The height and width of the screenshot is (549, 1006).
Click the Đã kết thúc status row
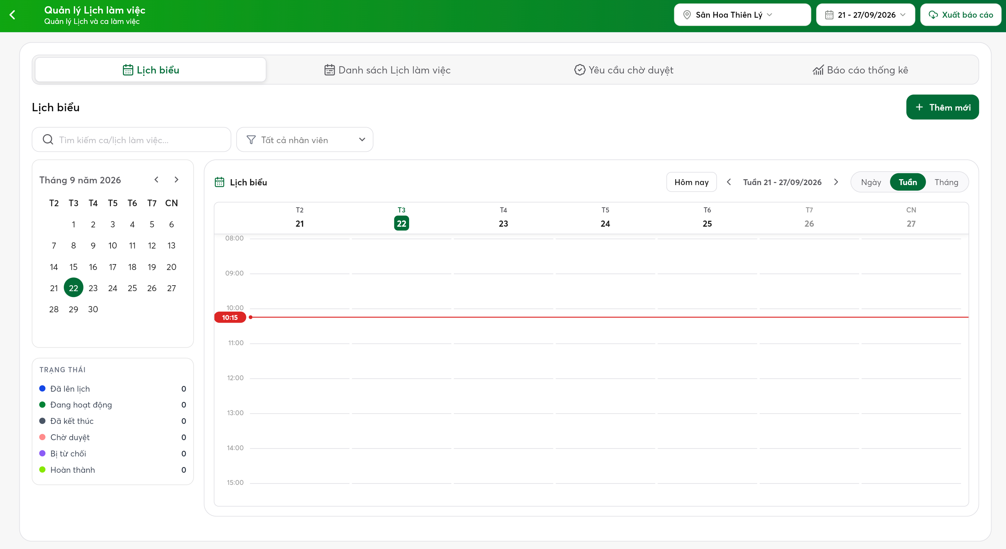113,421
